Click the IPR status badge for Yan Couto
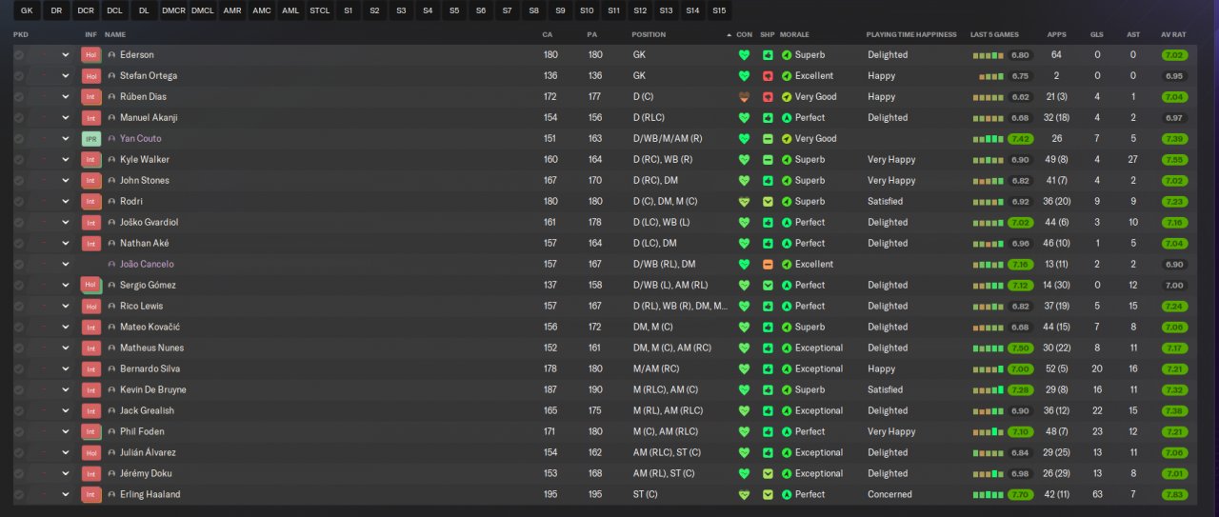The height and width of the screenshot is (517, 1219). (x=90, y=139)
